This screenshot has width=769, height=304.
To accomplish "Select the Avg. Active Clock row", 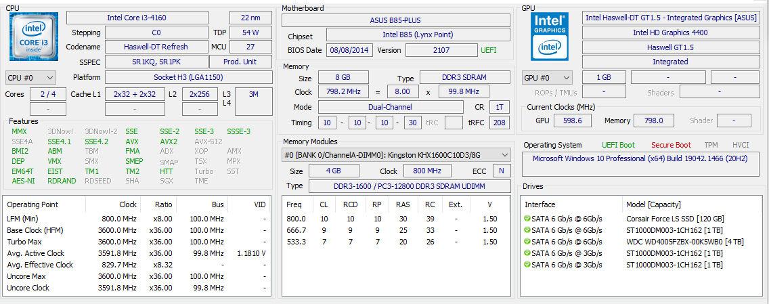I will (x=135, y=253).
